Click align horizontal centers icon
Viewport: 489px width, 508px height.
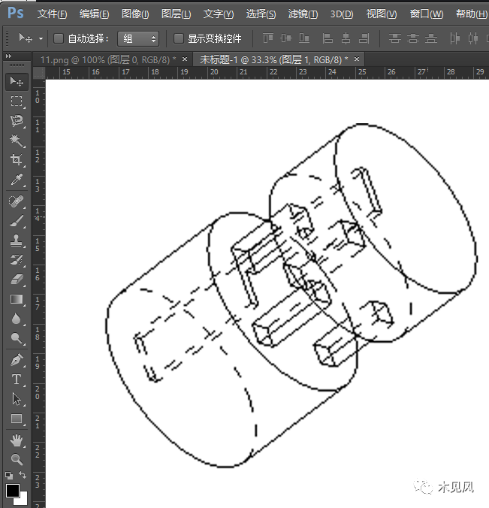(x=346, y=38)
